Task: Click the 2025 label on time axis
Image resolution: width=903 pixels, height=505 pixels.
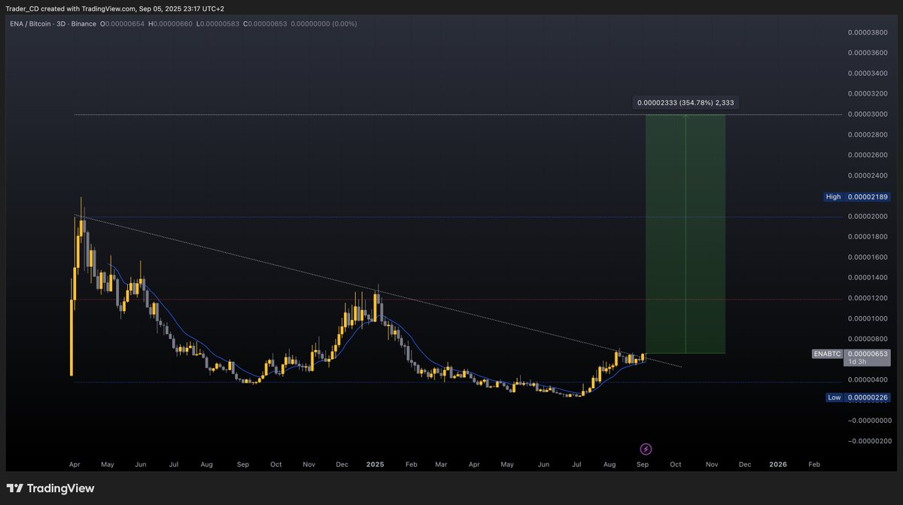Action: tap(375, 464)
